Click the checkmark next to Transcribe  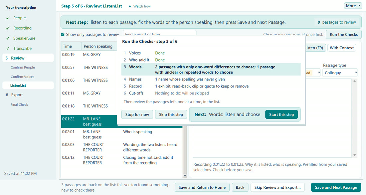8,48
